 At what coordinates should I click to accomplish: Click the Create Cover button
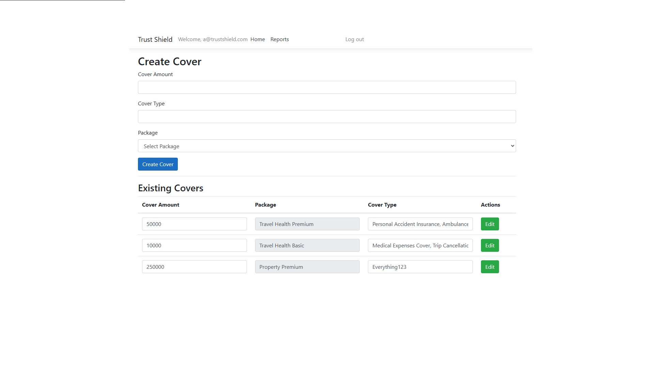coord(158,164)
